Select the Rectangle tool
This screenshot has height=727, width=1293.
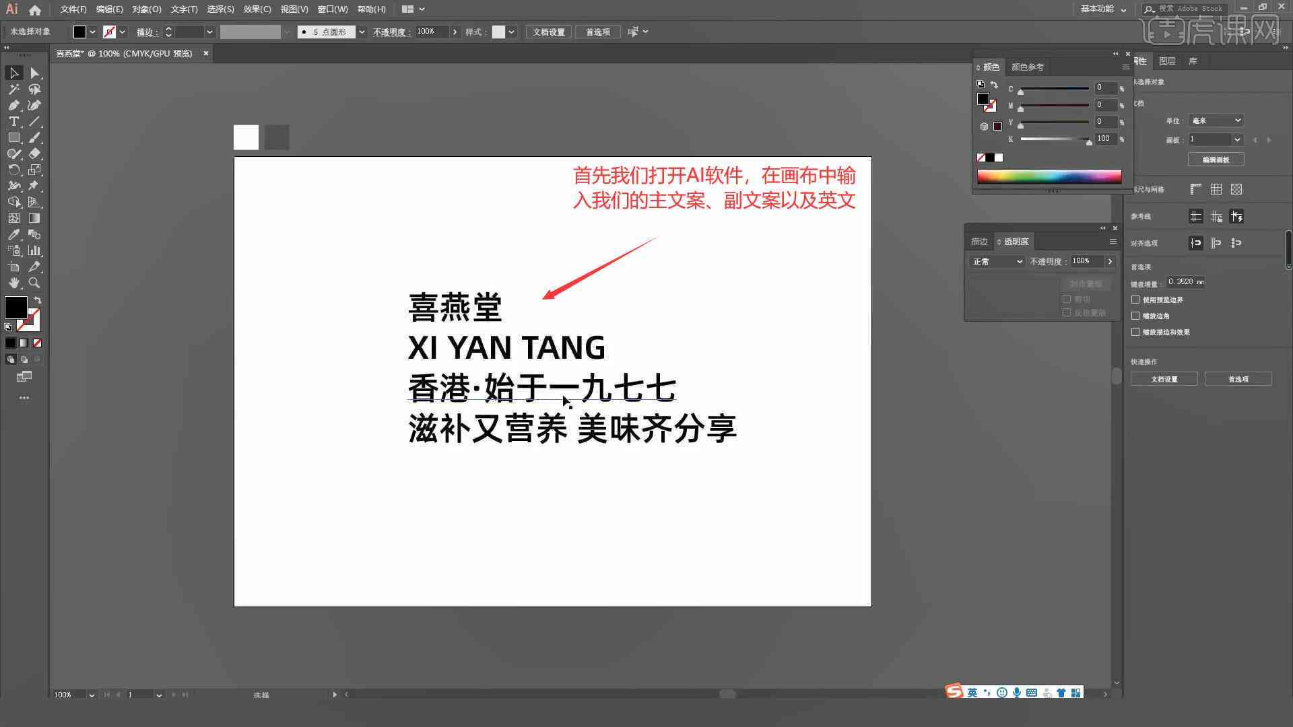[13, 137]
